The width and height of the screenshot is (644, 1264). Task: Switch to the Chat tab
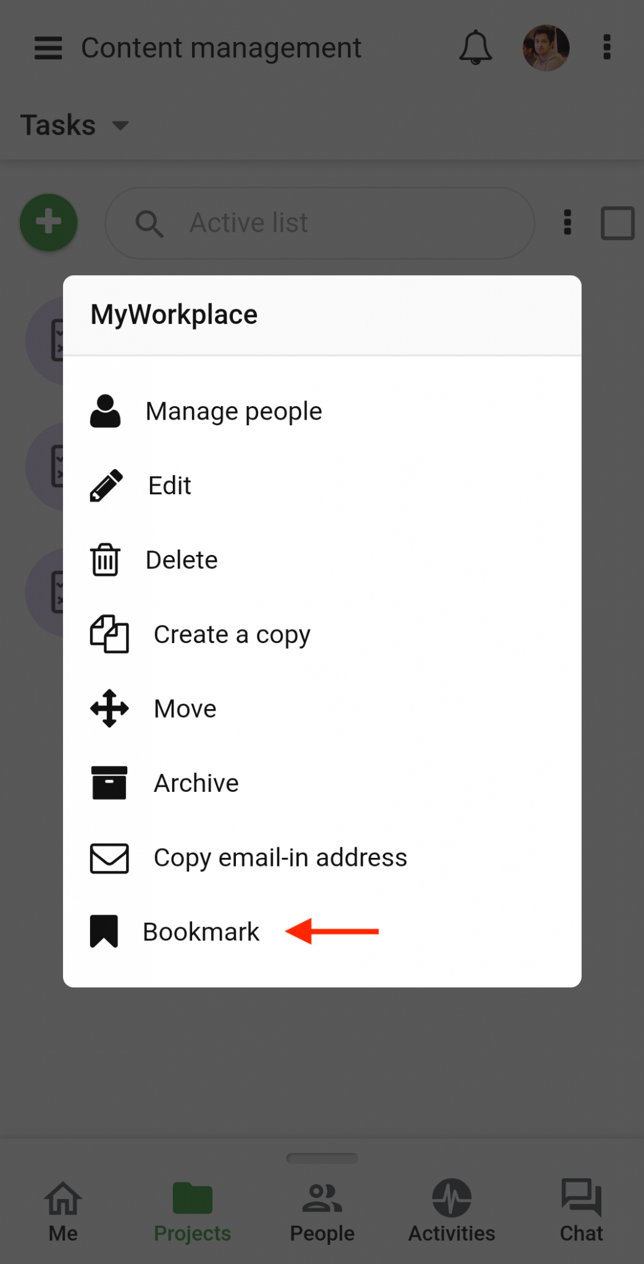(x=582, y=1212)
